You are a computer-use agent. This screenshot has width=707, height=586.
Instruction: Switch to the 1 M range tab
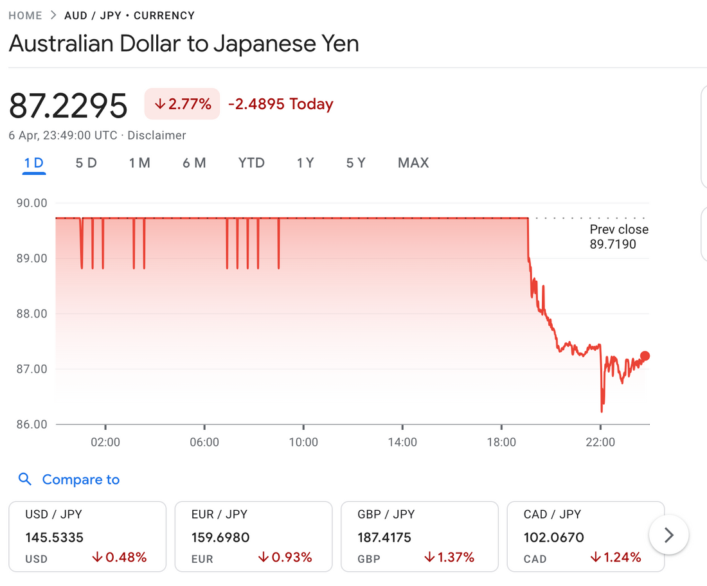[x=139, y=163]
